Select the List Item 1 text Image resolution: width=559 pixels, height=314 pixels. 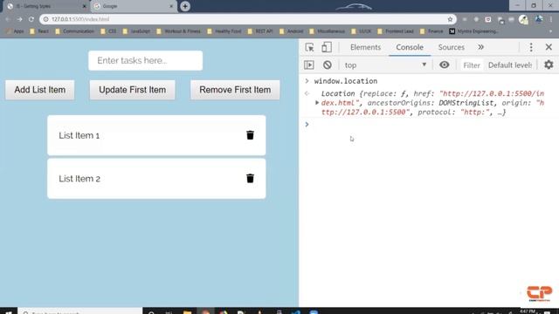click(x=79, y=136)
